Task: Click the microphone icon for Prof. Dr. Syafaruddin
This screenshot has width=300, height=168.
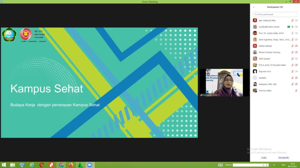Action: (292, 33)
